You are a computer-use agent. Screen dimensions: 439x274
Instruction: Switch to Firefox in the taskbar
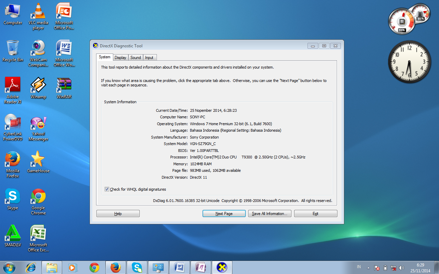[x=116, y=267]
